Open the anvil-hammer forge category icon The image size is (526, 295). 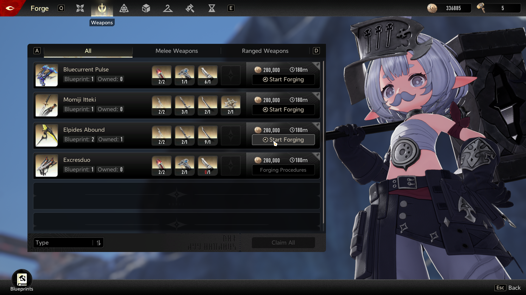tap(190, 8)
